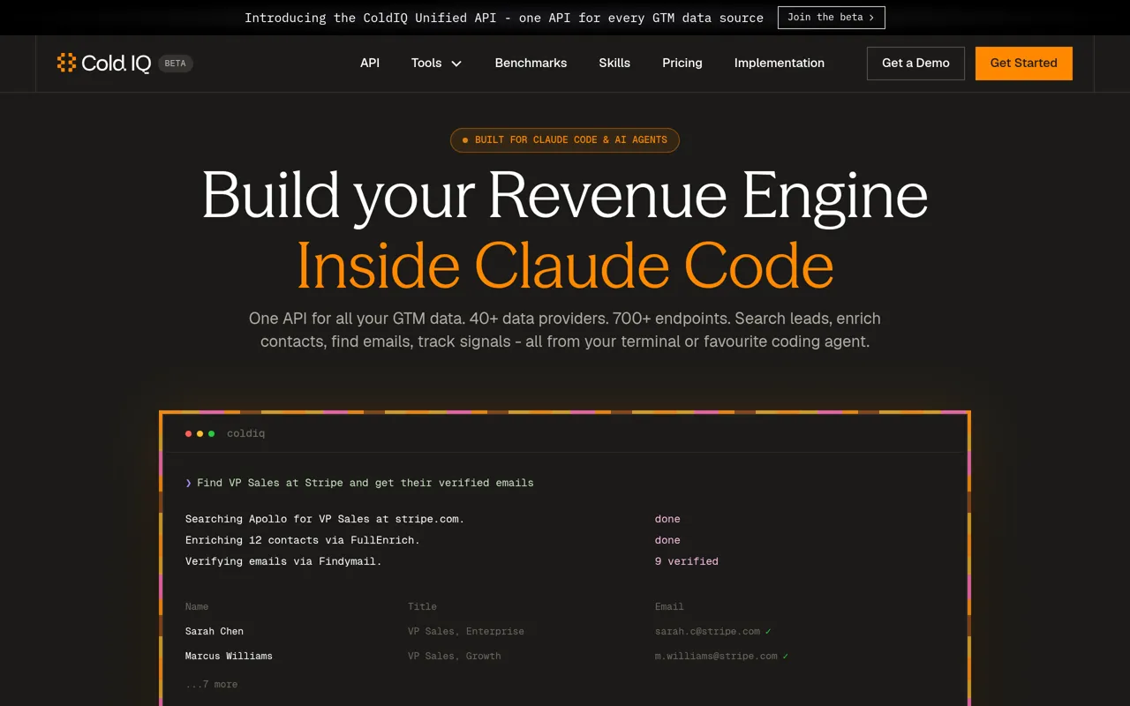The height and width of the screenshot is (706, 1130).
Task: Click the coldiq terminal title
Action: pos(245,433)
